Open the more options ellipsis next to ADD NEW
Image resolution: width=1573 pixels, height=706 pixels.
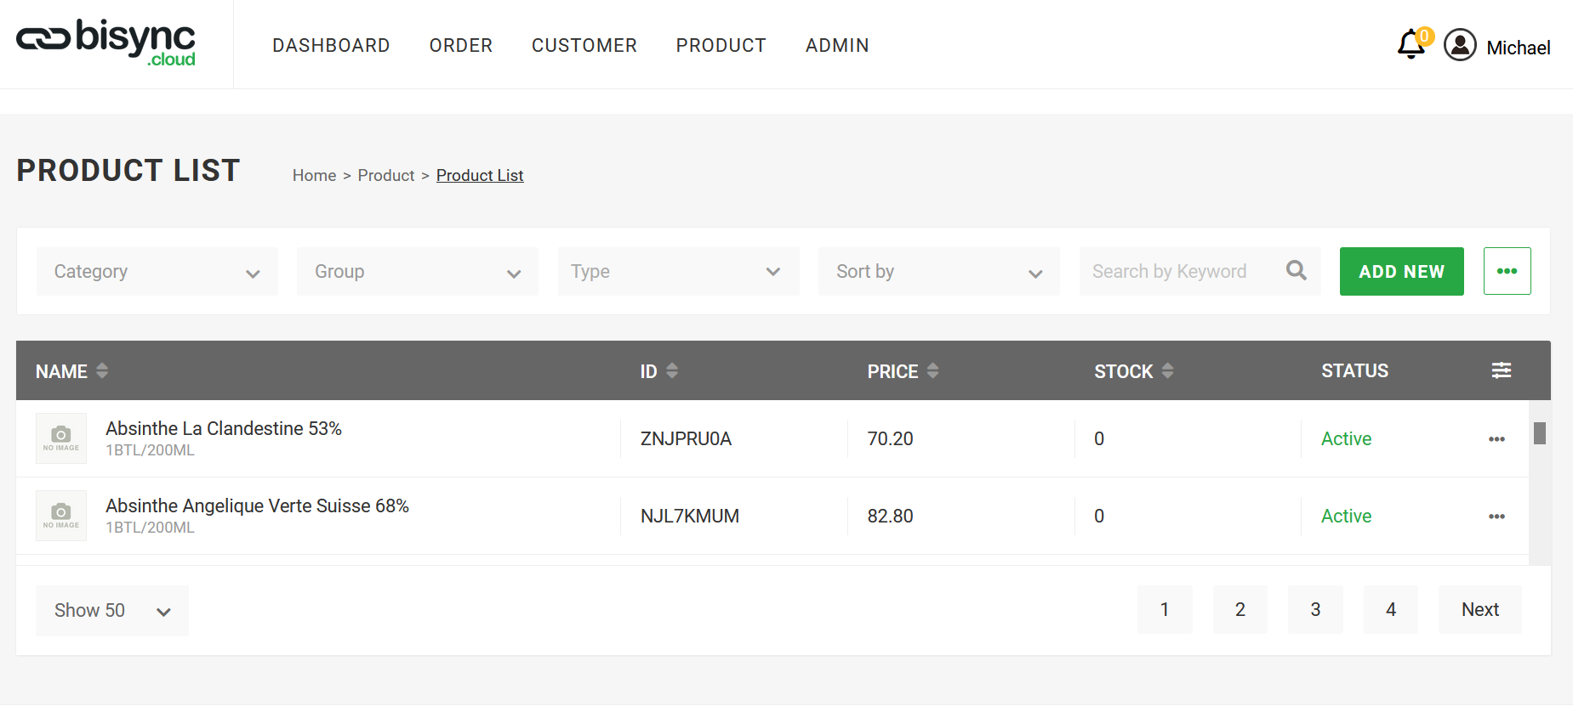1507,270
